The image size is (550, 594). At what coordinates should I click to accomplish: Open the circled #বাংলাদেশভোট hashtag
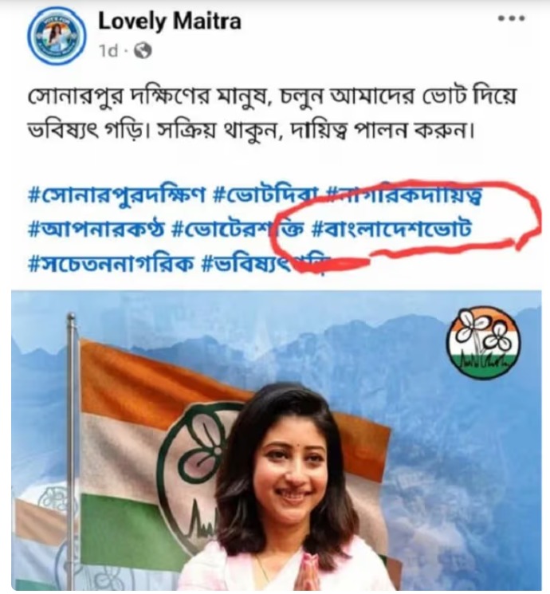click(391, 229)
